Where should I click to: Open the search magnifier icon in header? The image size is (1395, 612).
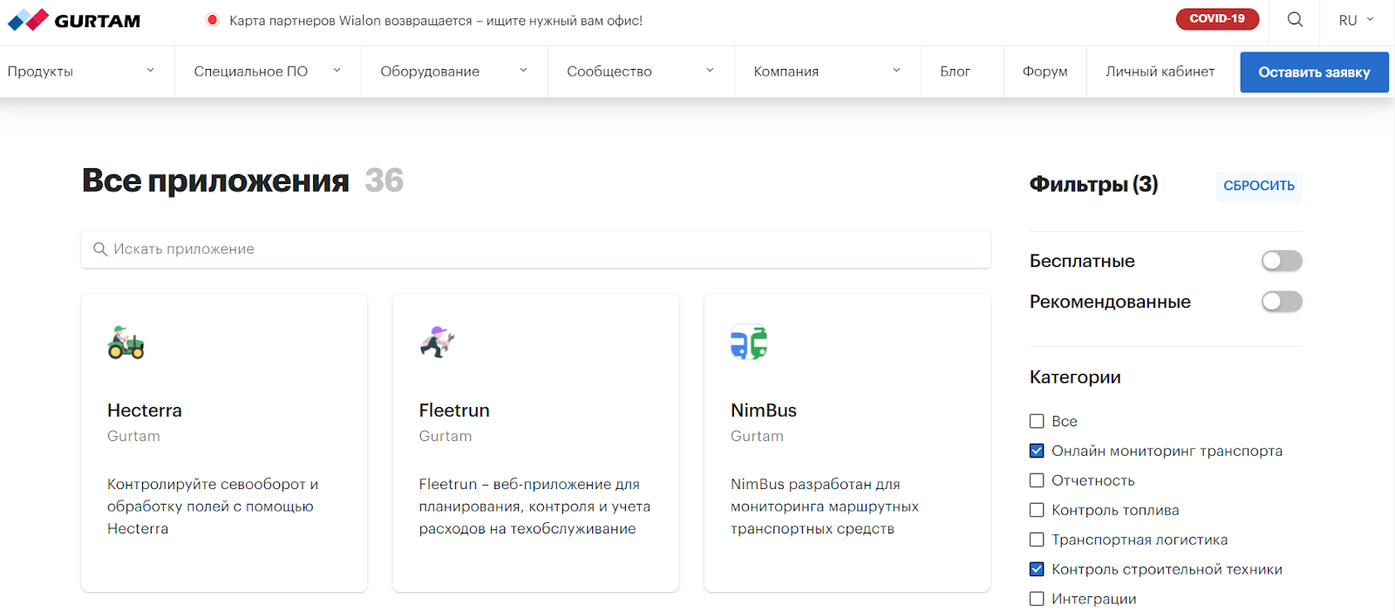[1295, 19]
